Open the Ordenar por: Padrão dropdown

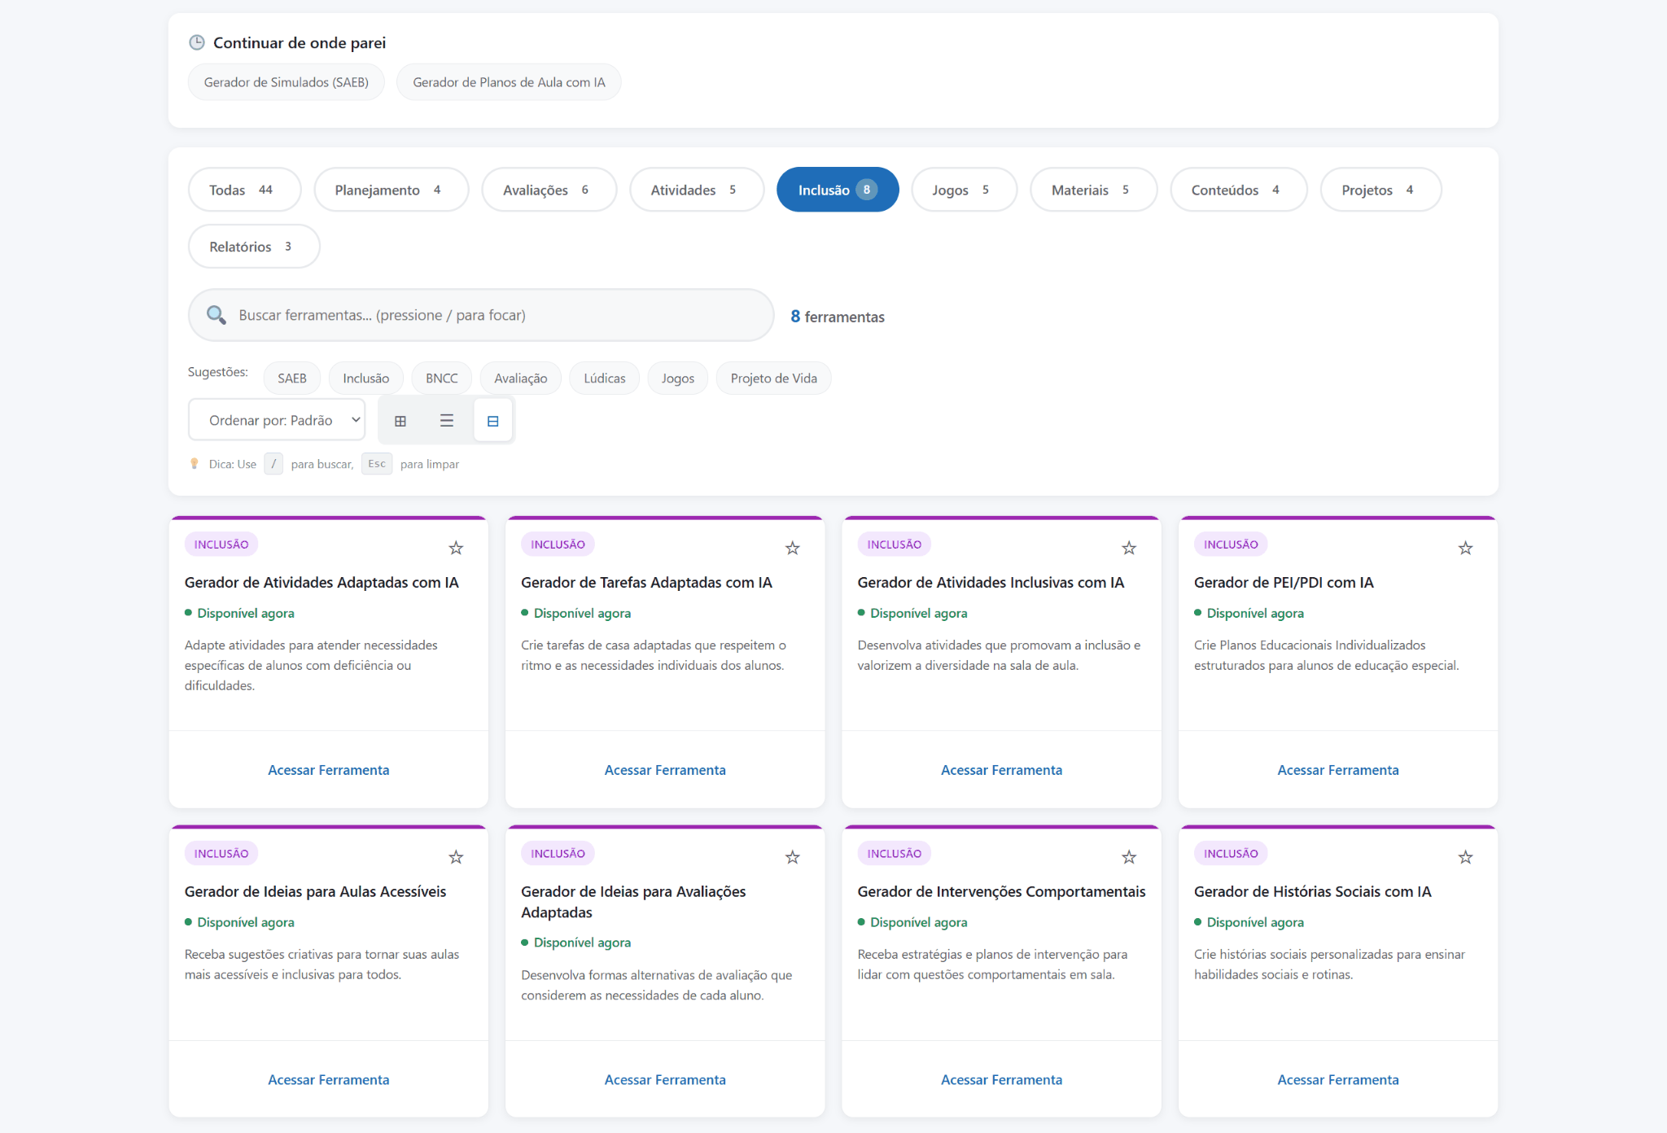(277, 420)
